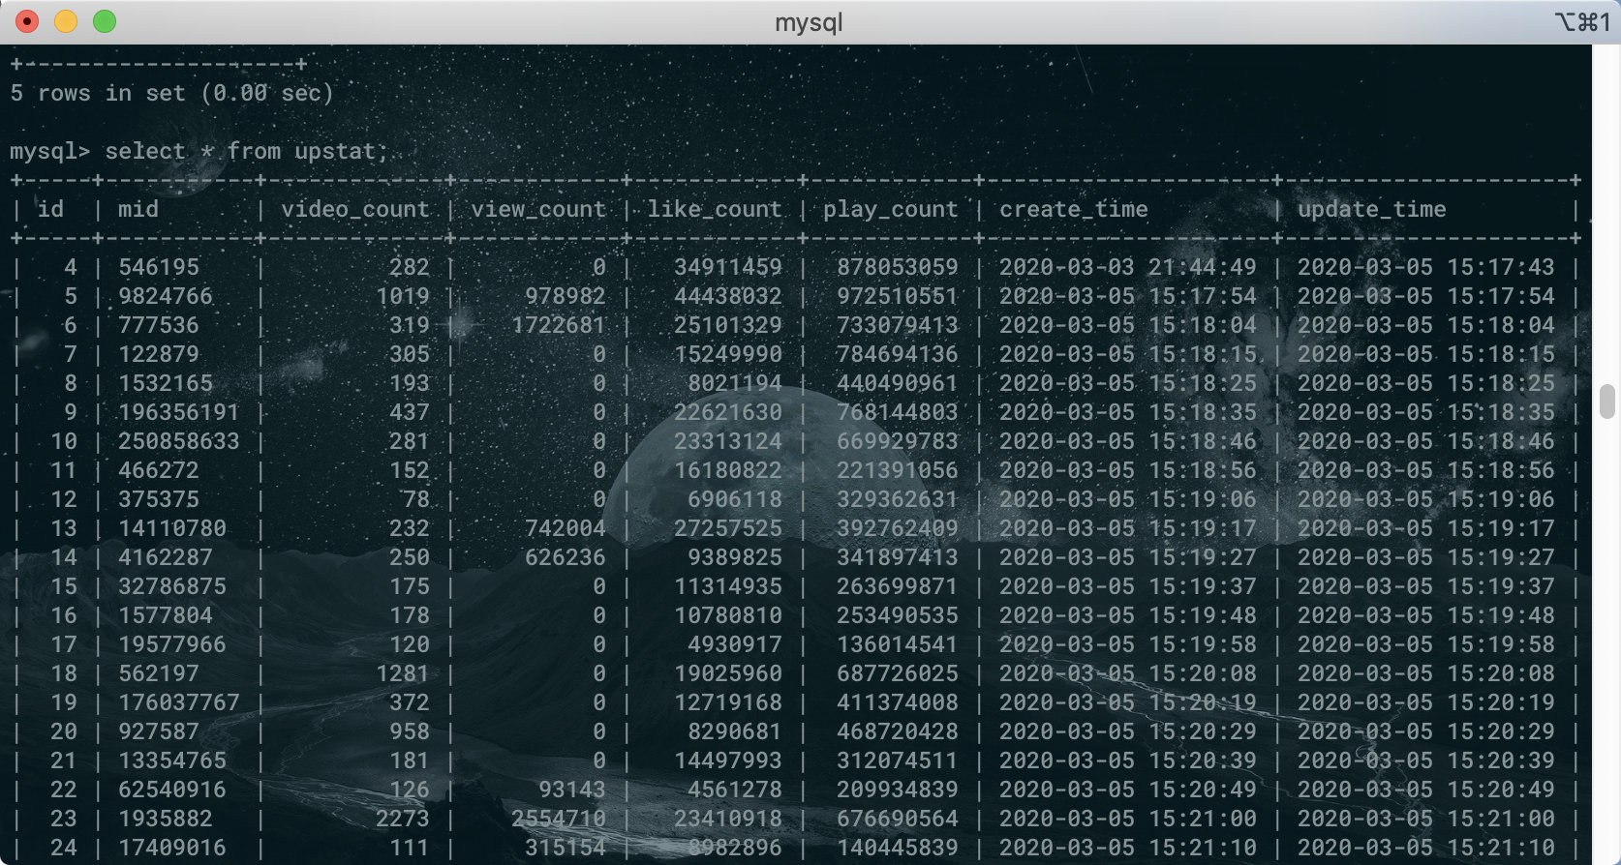Click create_time '2020-03-03 21:44:49'
Screen dimensions: 1621x865
pos(1128,268)
